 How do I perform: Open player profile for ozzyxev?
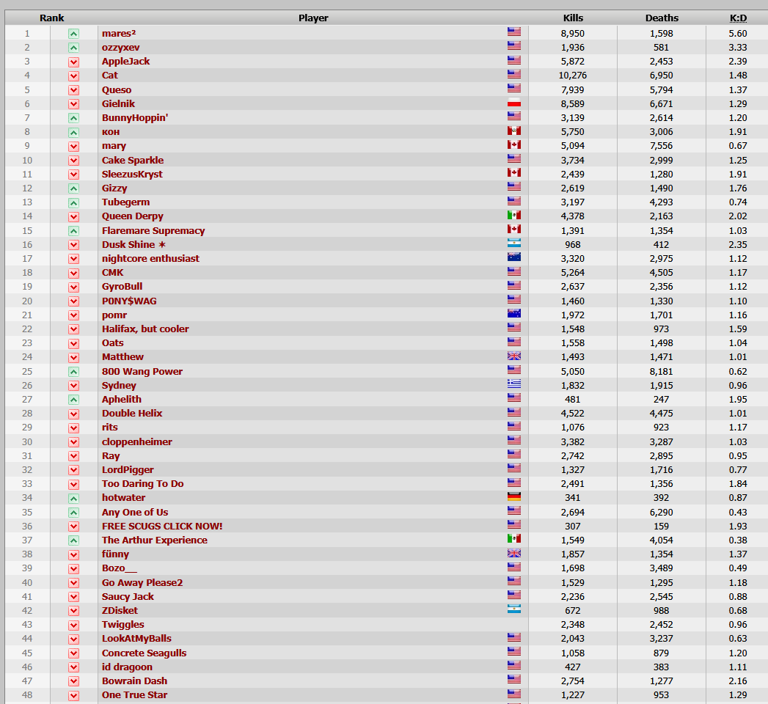point(120,48)
